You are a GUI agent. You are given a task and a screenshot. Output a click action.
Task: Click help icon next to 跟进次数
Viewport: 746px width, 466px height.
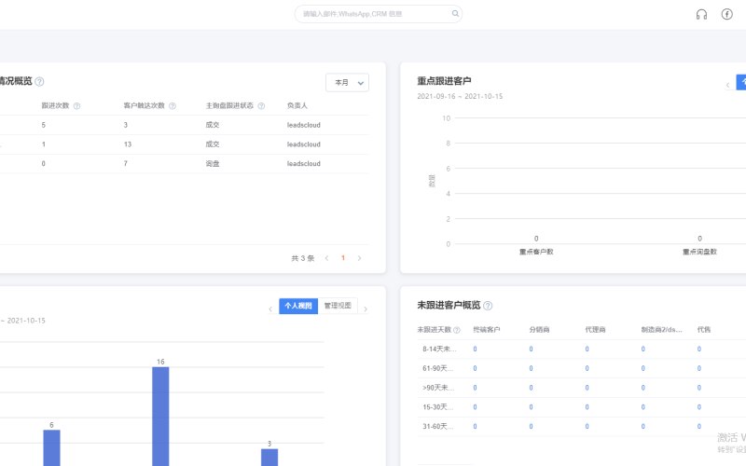coord(76,106)
